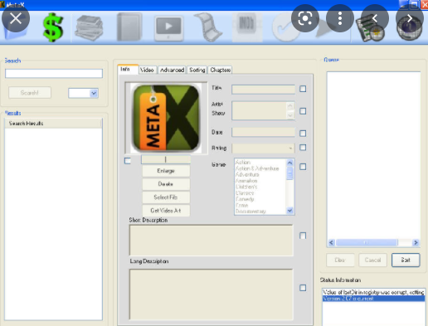
Task: Toggle the Short Description checkbox
Action: [303, 236]
